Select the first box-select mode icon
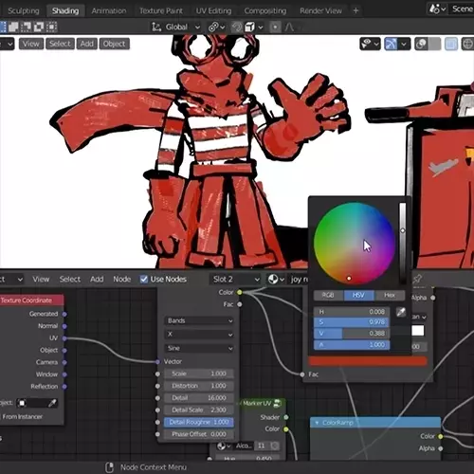Image resolution: width=474 pixels, height=474 pixels. click(2, 27)
